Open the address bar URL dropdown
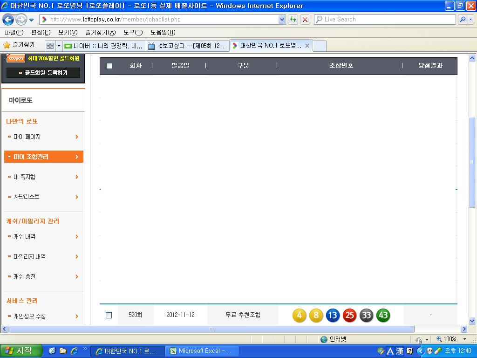The width and height of the screenshot is (477, 358). (x=282, y=20)
